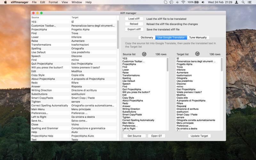Click the Get Source button
Screen dimensions: 256x160
(134, 136)
